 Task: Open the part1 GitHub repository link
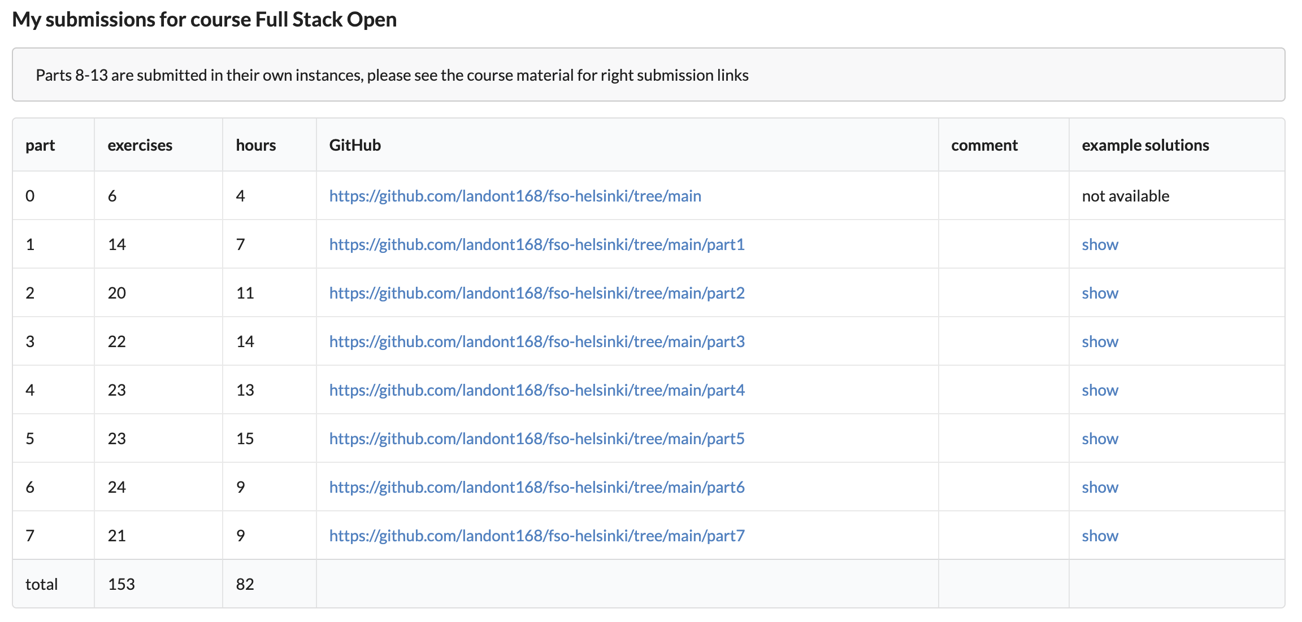point(537,244)
